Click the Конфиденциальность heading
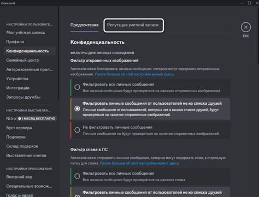 97,43
